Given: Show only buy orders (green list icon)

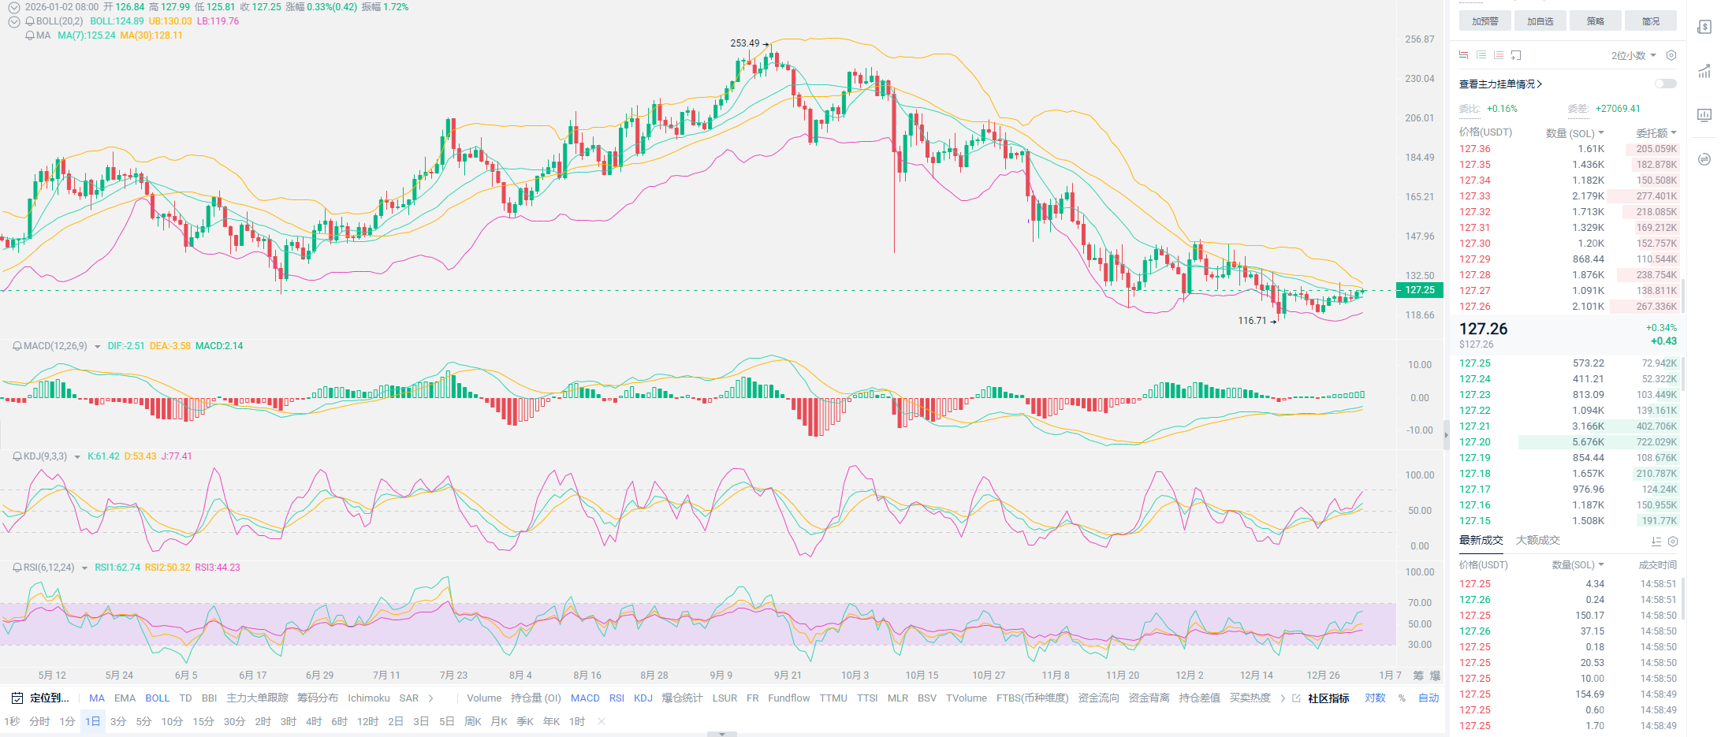Looking at the screenshot, I should (x=1481, y=55).
